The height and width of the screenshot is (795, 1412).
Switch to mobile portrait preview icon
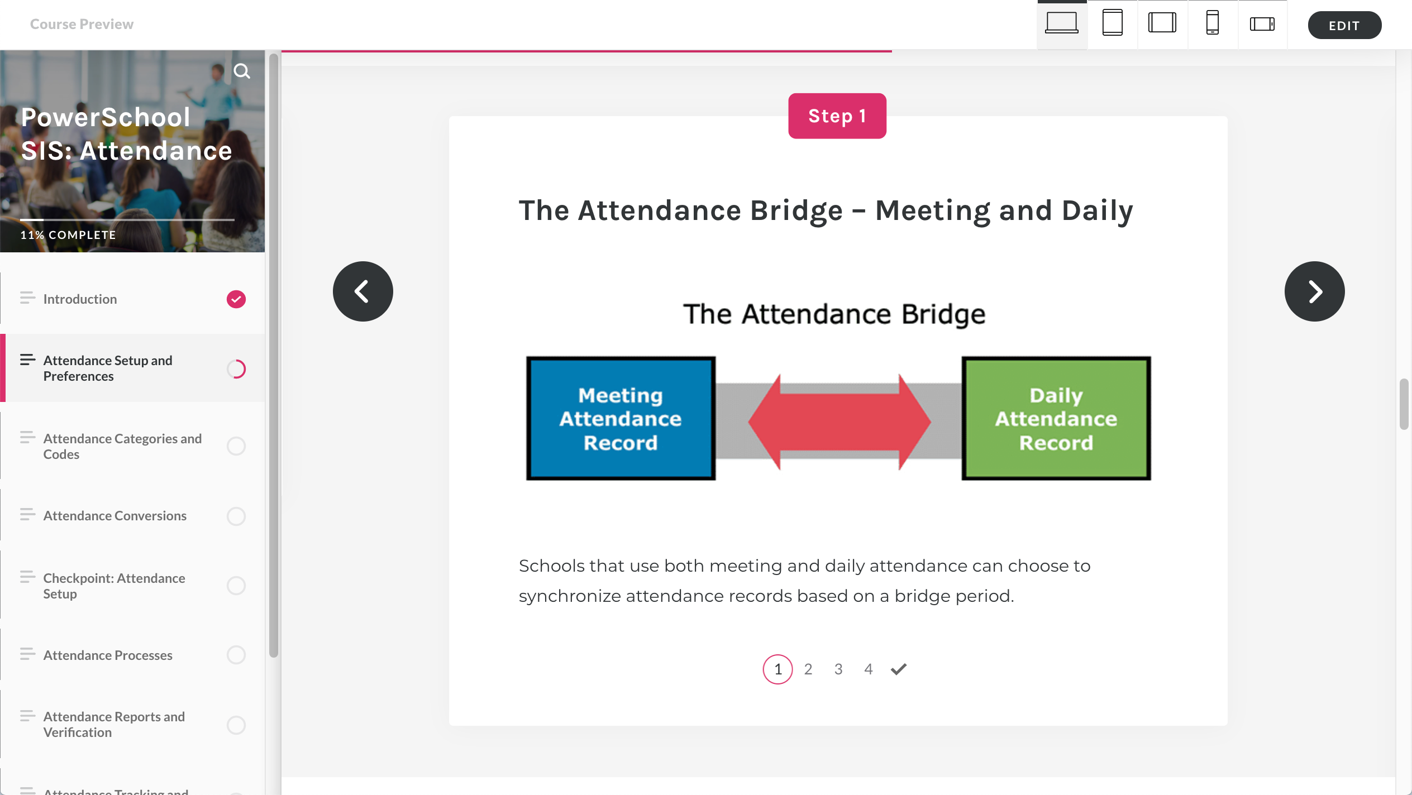pyautogui.click(x=1213, y=24)
